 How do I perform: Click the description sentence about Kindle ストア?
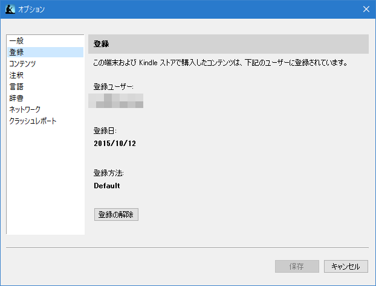tap(221, 63)
